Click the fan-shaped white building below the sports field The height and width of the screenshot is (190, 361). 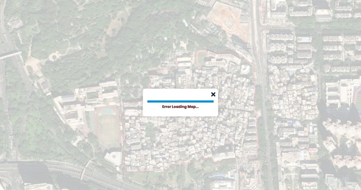113,158
